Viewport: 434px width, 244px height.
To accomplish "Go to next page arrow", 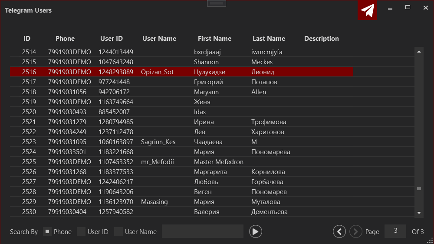I will pyautogui.click(x=356, y=231).
